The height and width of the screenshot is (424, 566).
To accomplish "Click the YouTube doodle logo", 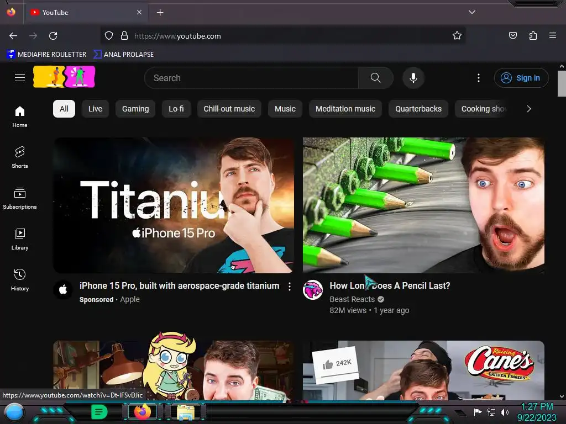I will [x=64, y=77].
